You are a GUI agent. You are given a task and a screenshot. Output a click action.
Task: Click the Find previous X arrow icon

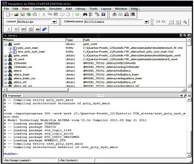click(158, 22)
